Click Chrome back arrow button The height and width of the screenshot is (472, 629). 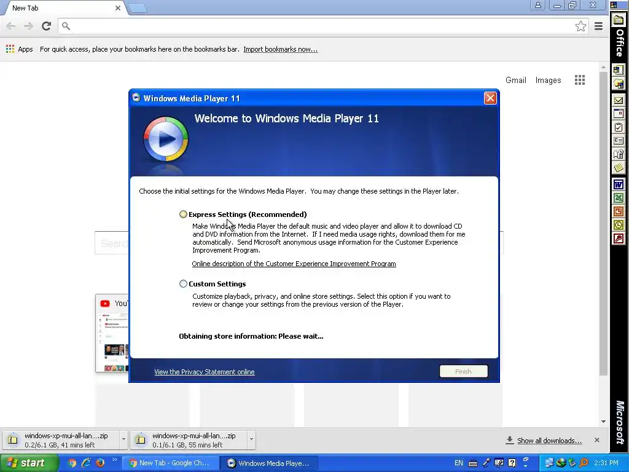pos(11,26)
